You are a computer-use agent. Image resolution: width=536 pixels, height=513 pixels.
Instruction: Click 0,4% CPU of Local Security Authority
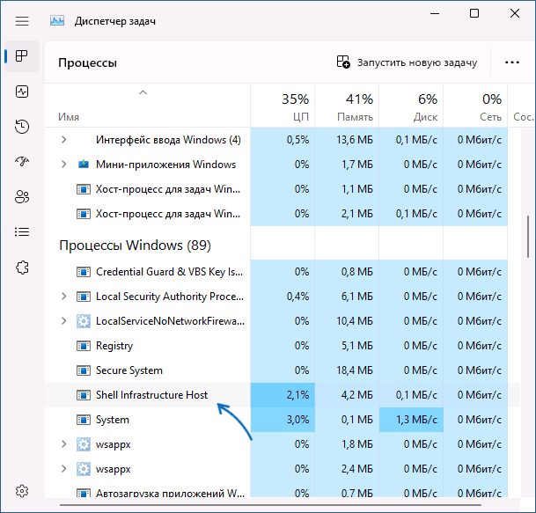tap(283, 297)
